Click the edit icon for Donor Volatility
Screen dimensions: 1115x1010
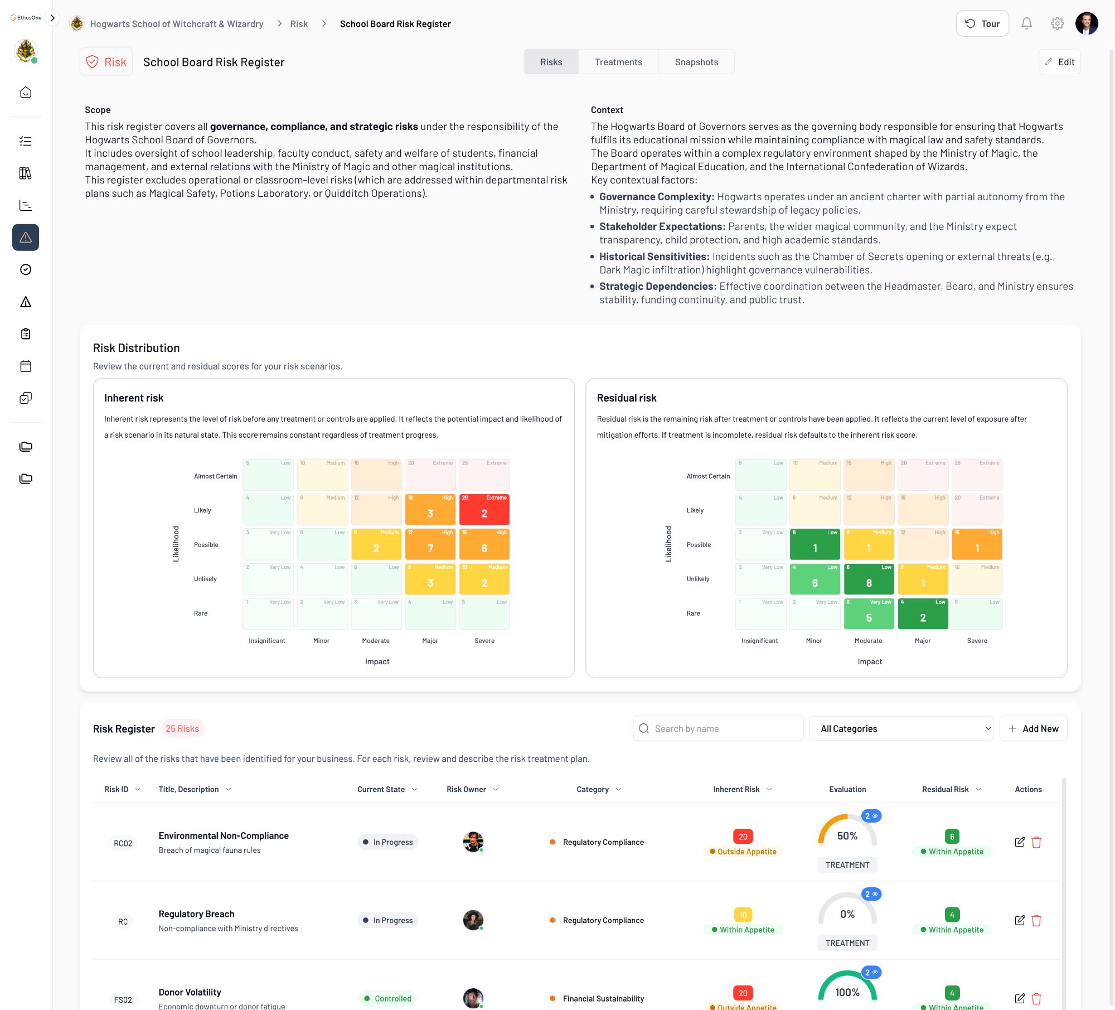coord(1020,998)
